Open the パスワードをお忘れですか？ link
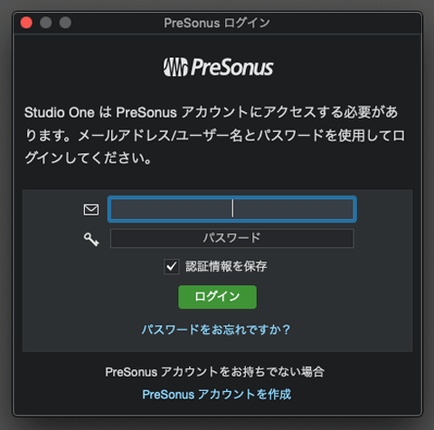Viewport: 434px width, 430px height. point(216,330)
